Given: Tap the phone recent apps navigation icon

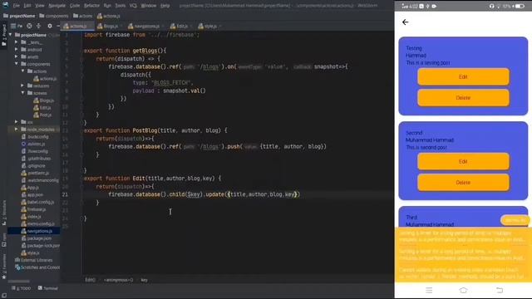Looking at the screenshot, I should pos(429,290).
